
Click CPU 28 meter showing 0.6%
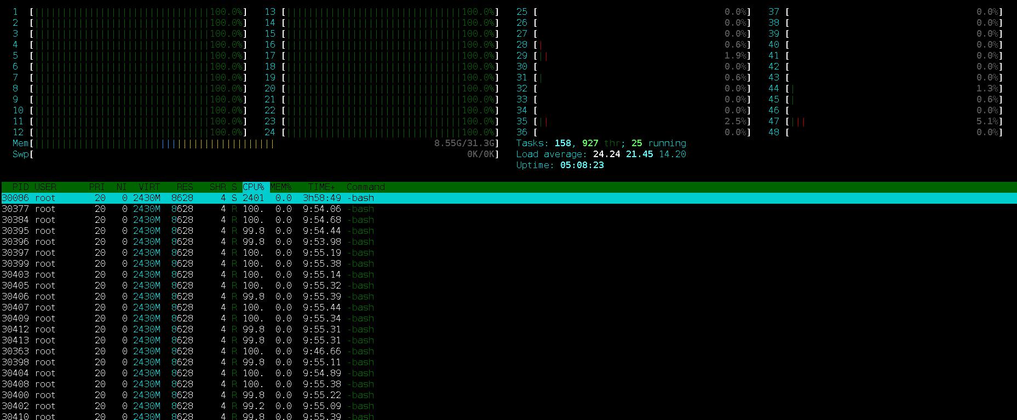pos(634,44)
